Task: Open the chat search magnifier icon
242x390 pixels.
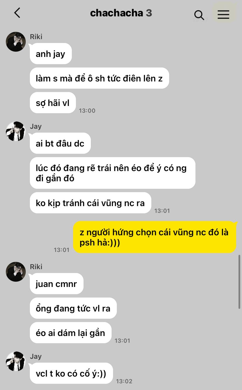Action: 199,15
